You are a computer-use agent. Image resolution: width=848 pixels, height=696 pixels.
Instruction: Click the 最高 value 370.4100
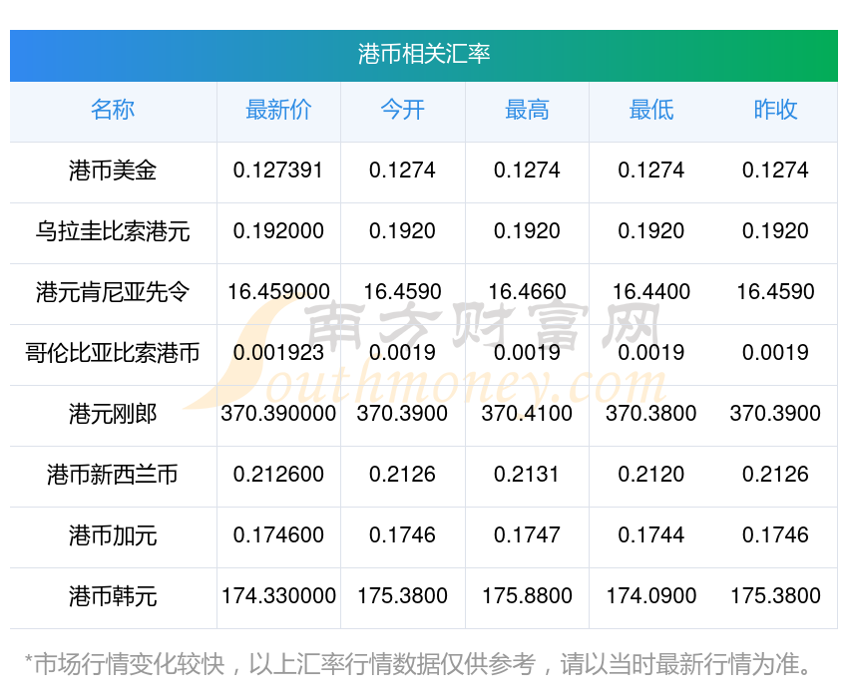pos(527,414)
